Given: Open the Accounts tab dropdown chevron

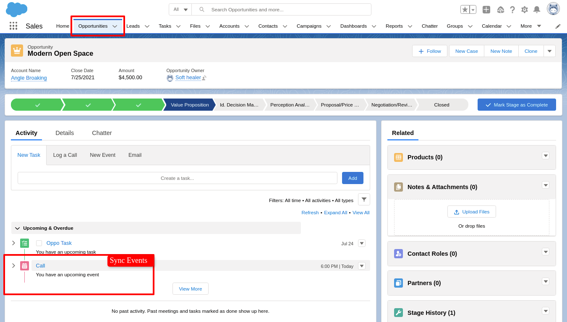Looking at the screenshot, I should click(x=247, y=26).
